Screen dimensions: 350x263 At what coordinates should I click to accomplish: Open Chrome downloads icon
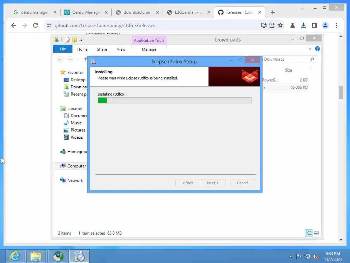coord(304,25)
